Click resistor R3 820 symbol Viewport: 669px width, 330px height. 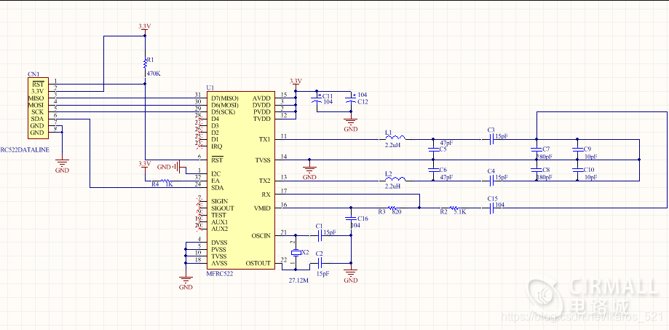pyautogui.click(x=393, y=208)
